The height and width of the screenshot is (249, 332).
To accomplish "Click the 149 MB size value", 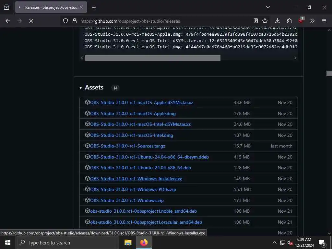I will (x=242, y=179).
